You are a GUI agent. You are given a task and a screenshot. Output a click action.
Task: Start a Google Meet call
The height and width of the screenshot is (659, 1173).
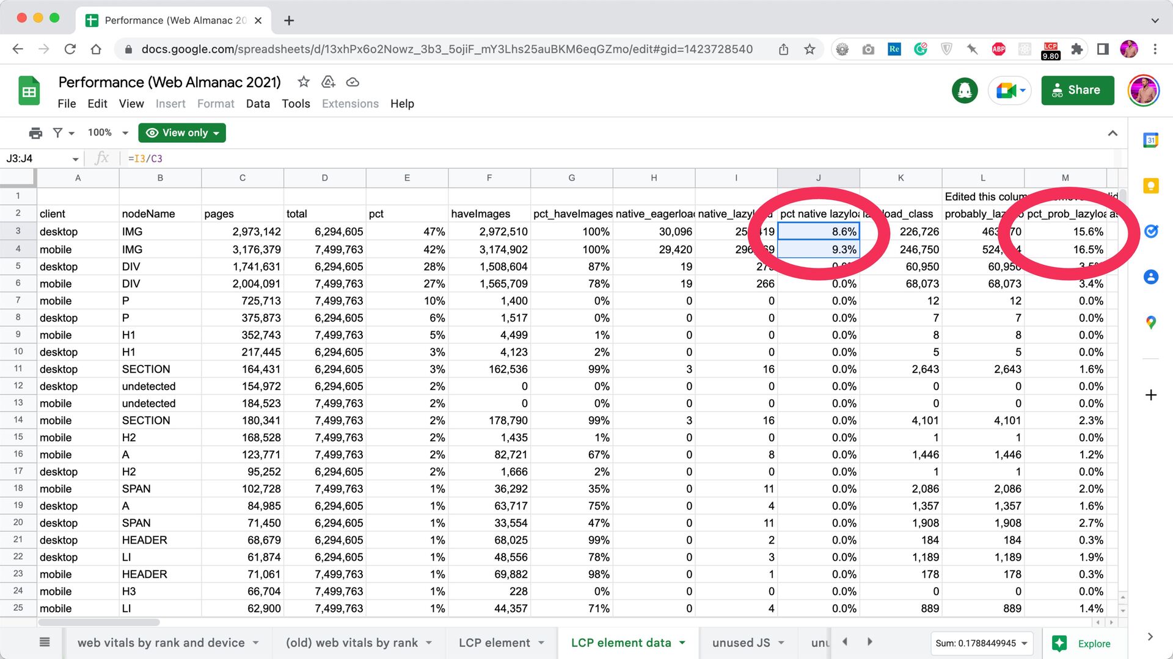tap(1010, 91)
